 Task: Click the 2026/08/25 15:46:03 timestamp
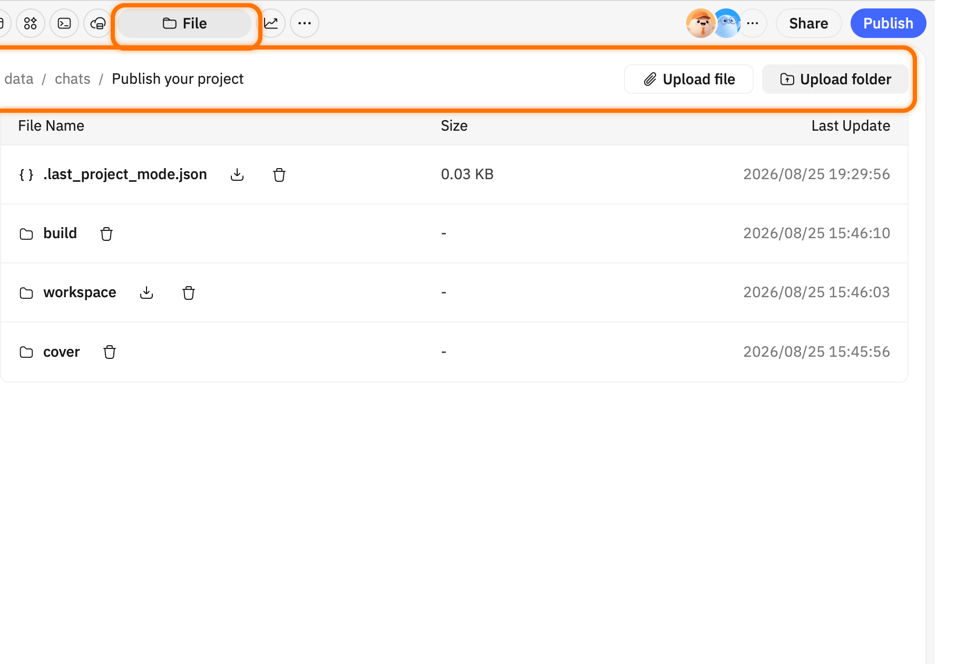816,292
